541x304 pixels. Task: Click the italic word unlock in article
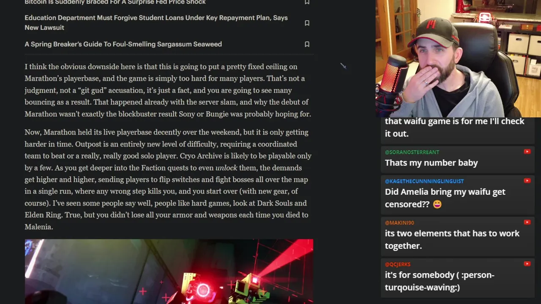click(x=226, y=168)
